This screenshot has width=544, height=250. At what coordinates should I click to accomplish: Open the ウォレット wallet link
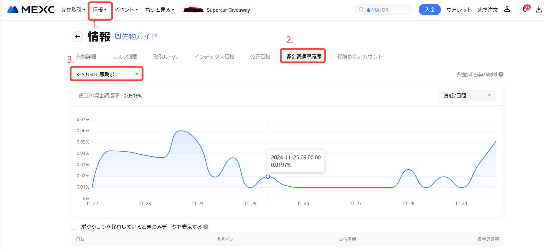pos(459,10)
